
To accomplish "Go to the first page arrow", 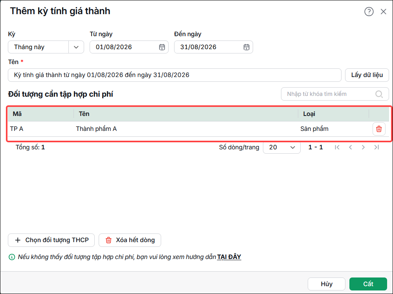I will pos(337,147).
